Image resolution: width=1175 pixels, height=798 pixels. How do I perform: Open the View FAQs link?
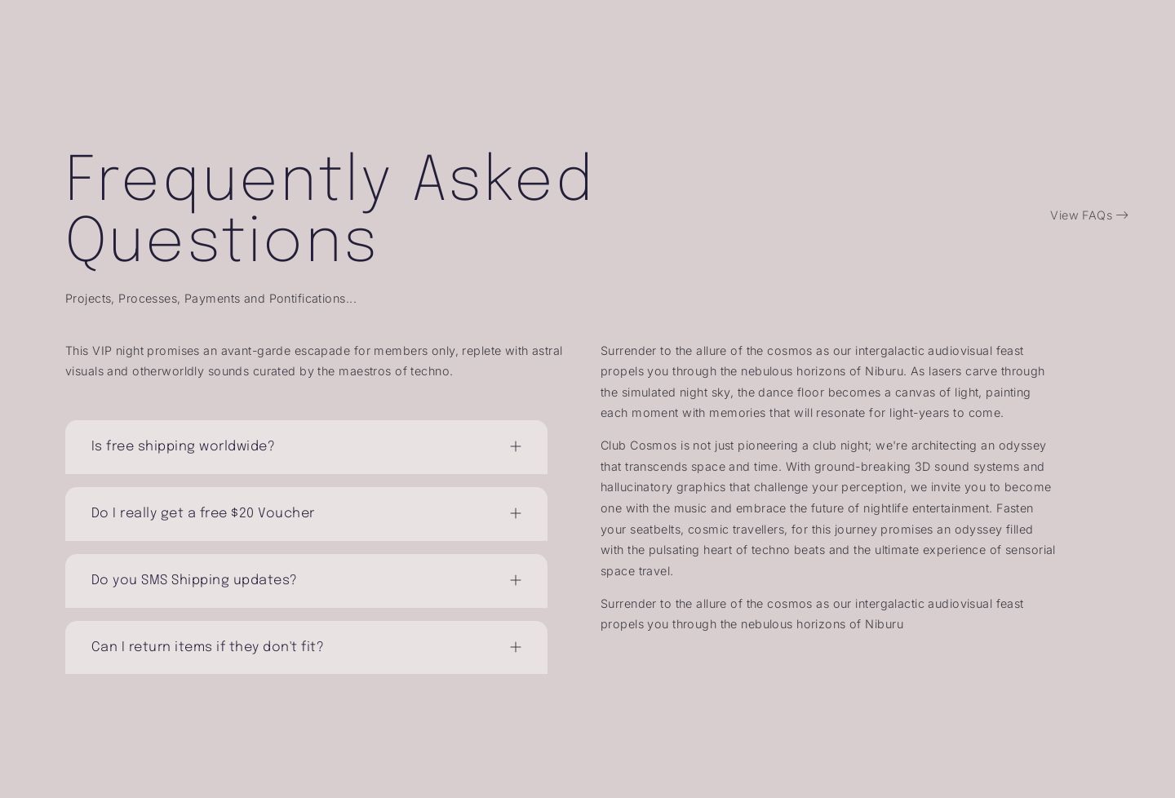(1080, 215)
